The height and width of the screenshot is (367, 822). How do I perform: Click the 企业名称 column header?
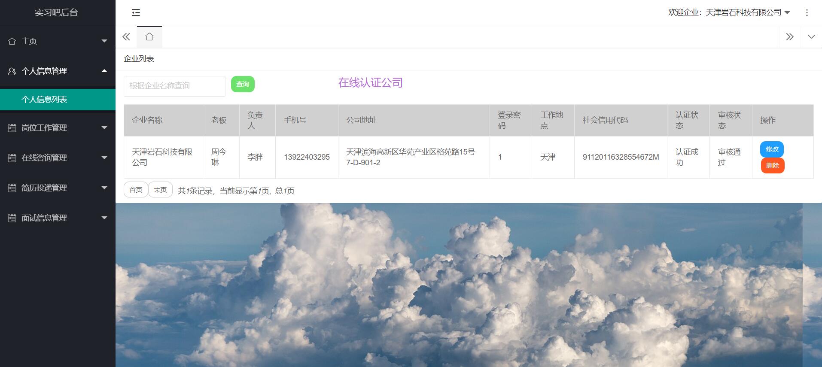pos(163,120)
